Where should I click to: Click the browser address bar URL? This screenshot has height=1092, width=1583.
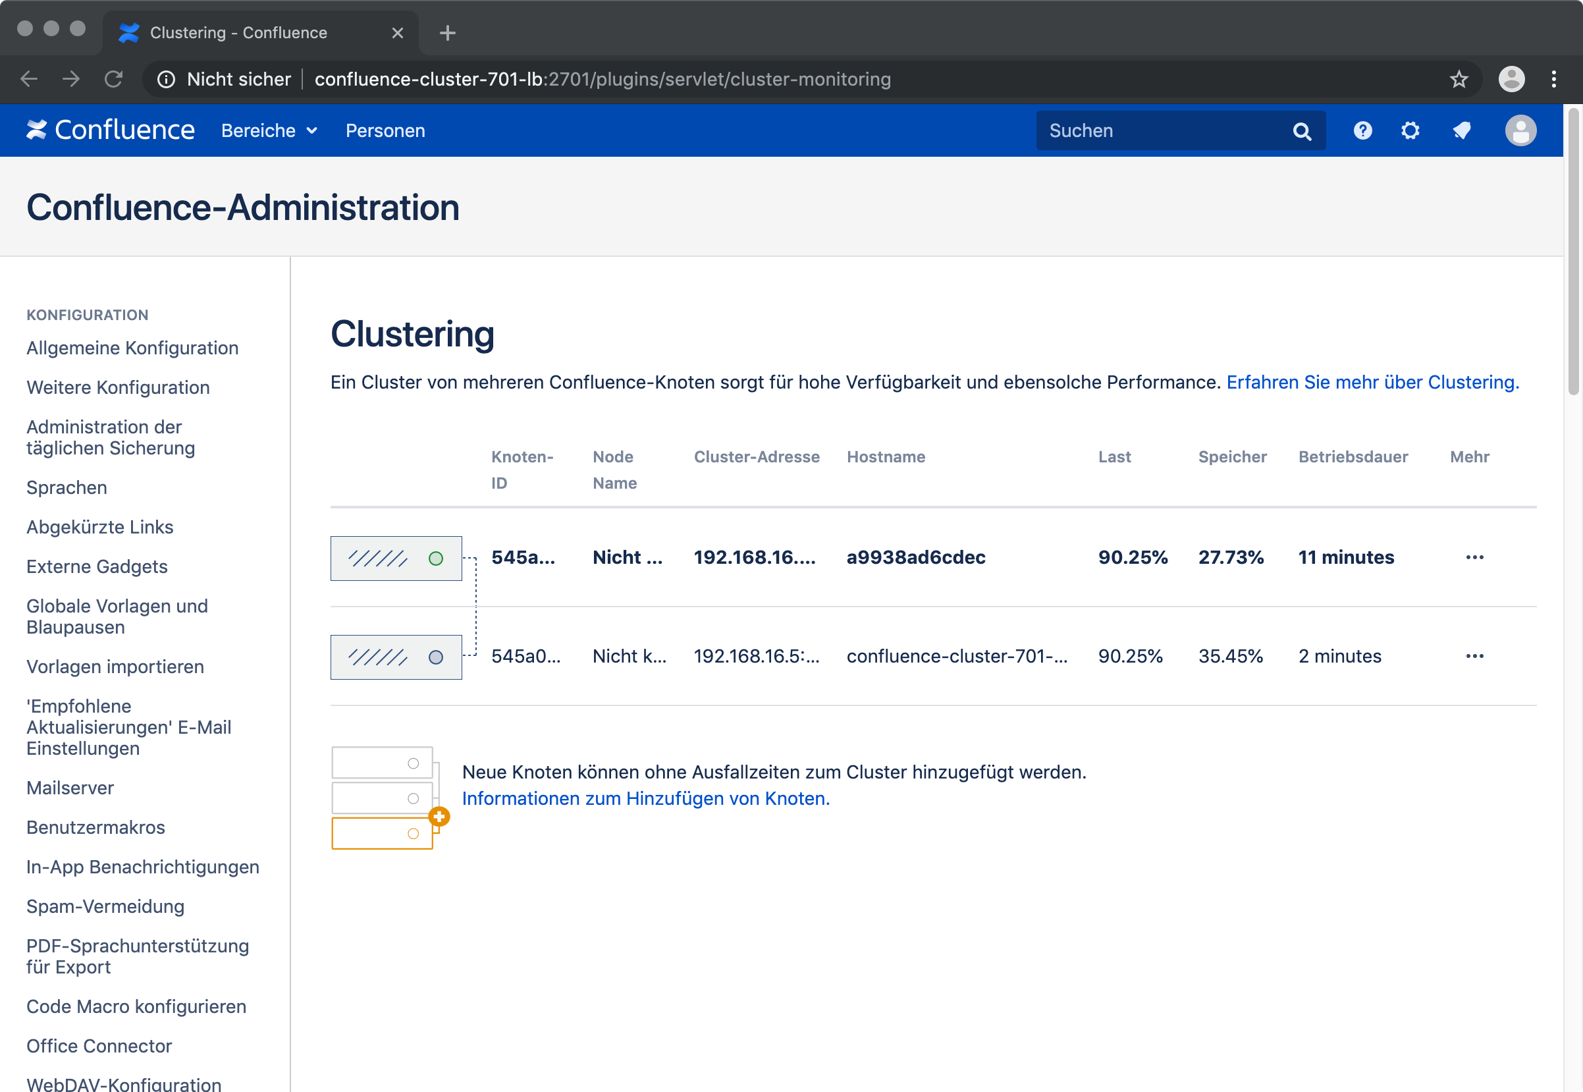coord(602,78)
